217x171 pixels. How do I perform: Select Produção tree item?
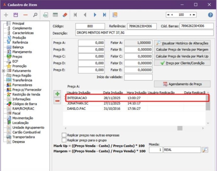pyautogui.click(x=19, y=38)
